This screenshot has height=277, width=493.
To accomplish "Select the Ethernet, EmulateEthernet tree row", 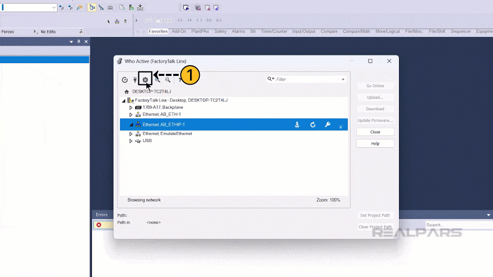I will pos(234,134).
